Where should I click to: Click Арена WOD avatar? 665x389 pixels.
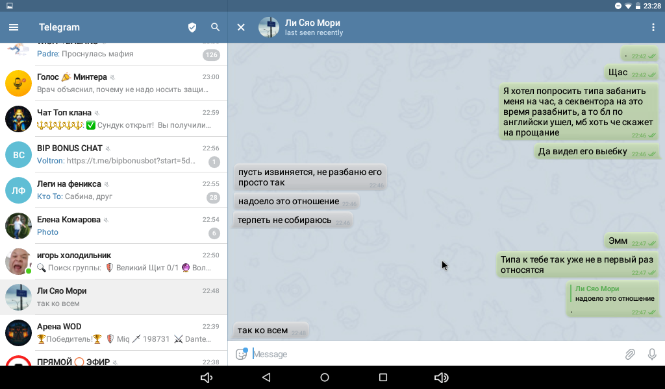pyautogui.click(x=18, y=333)
